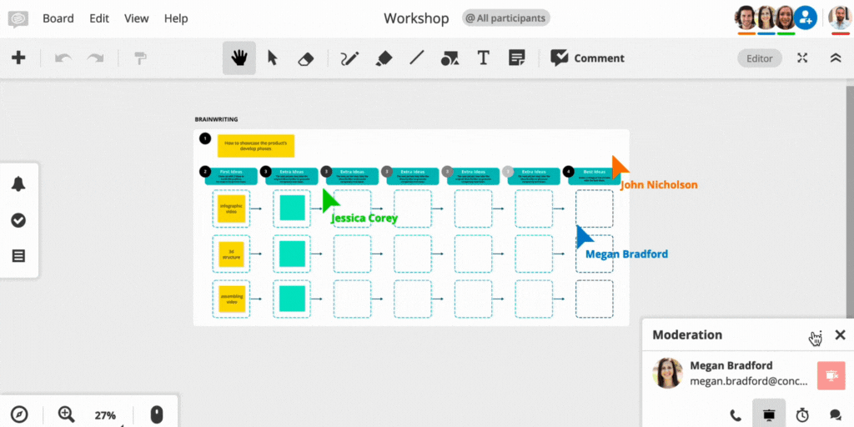The width and height of the screenshot is (854, 427).
Task: Choose the highlighter tool
Action: pos(384,58)
